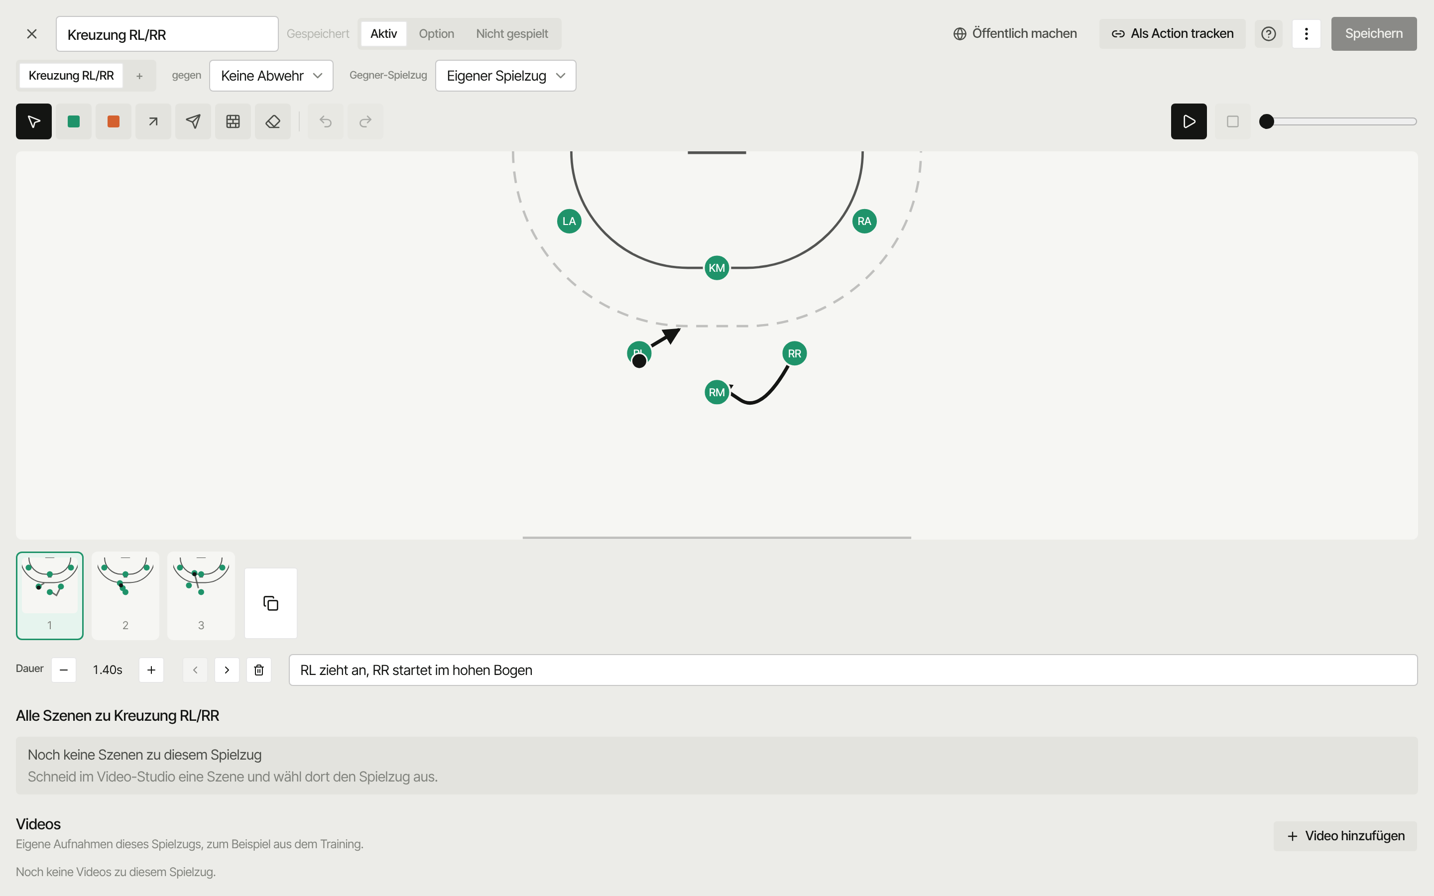Stop the animation playback

[x=1232, y=121]
